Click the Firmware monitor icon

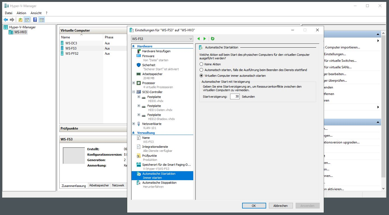pyautogui.click(x=138, y=56)
